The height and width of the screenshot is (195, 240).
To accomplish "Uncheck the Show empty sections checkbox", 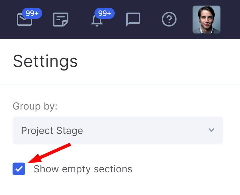I will tap(19, 169).
